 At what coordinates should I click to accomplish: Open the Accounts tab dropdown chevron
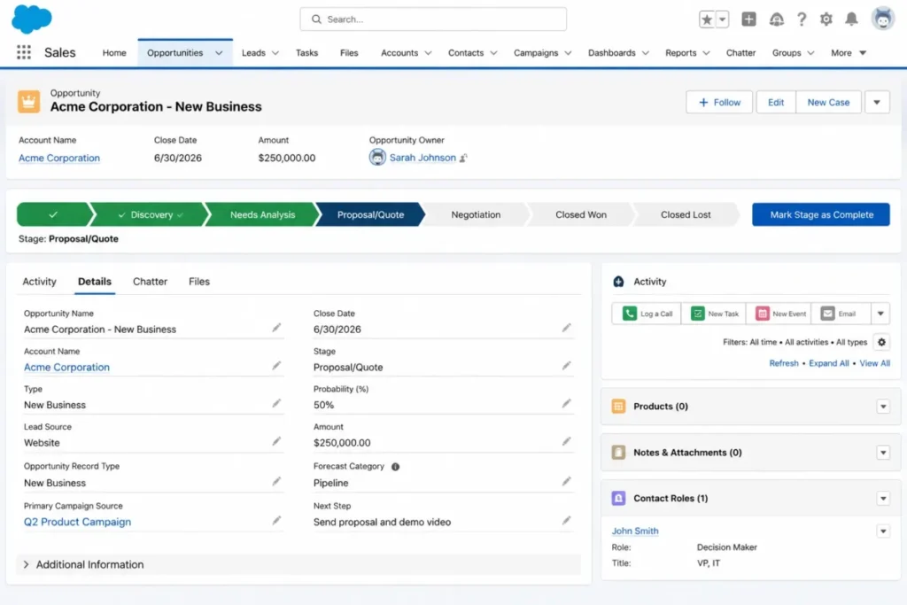click(x=428, y=52)
